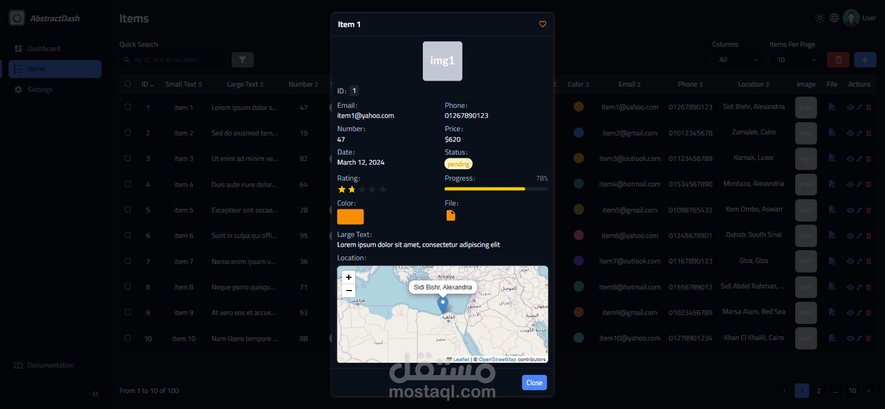Click the fifth rating star in dialog
The image size is (885, 409).
click(x=382, y=189)
